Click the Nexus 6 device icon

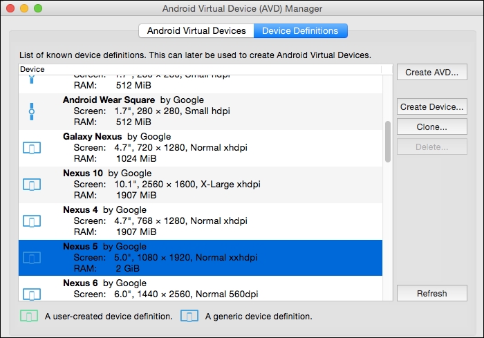pyautogui.click(x=32, y=293)
